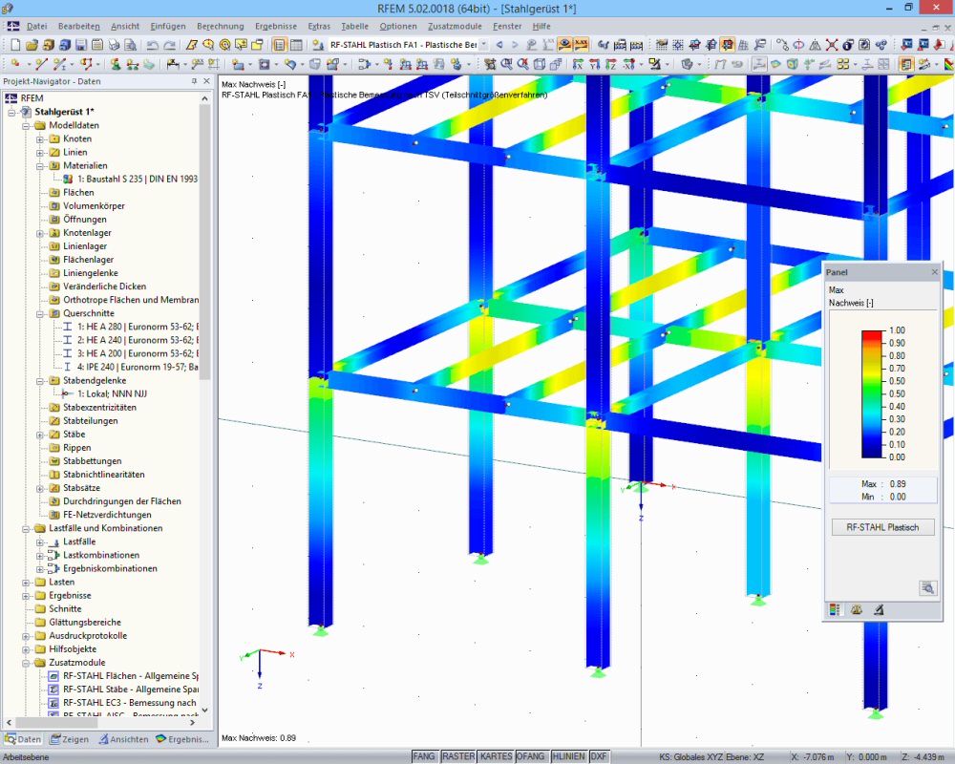Collapse the Zusatzmodule tree node

(26, 663)
